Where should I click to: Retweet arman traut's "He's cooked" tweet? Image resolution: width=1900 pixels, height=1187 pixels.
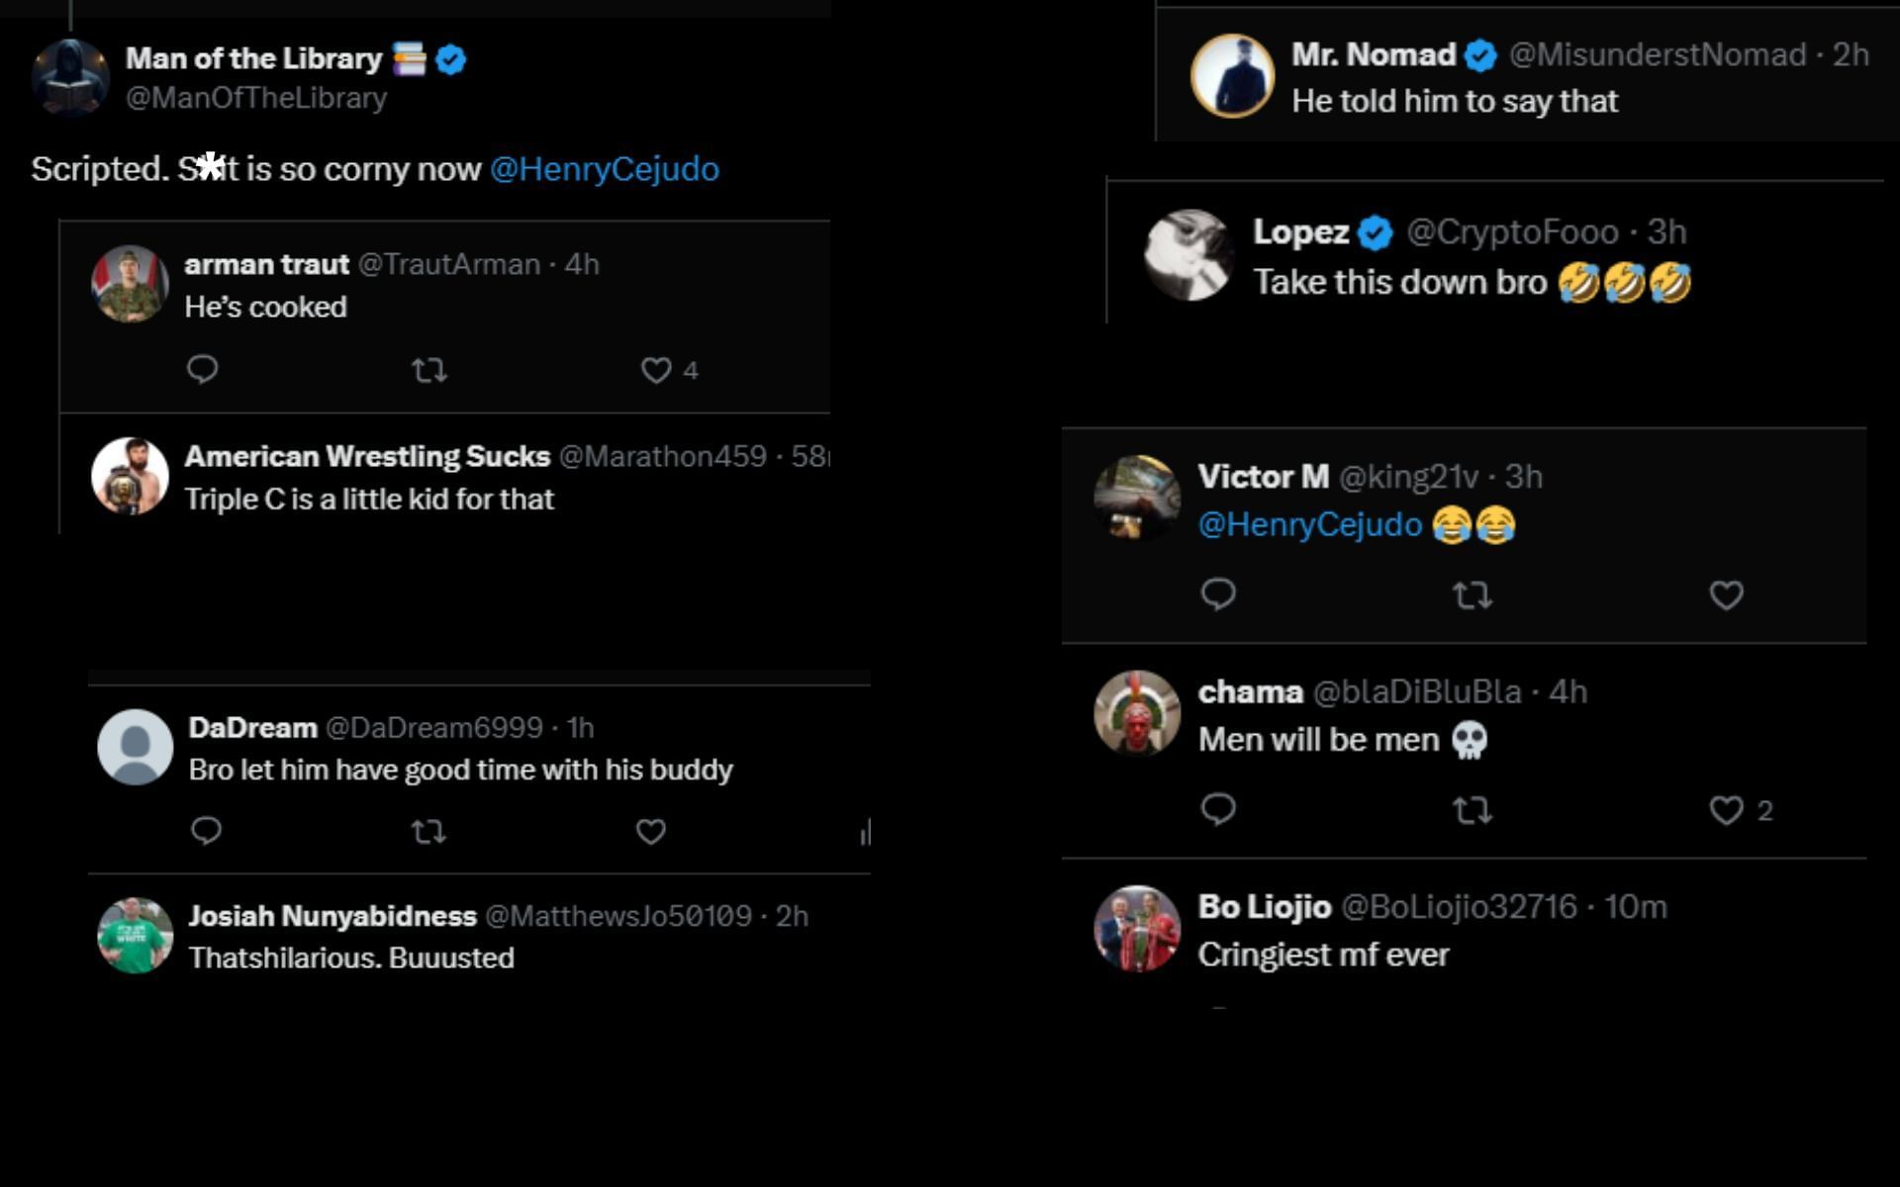(x=428, y=370)
